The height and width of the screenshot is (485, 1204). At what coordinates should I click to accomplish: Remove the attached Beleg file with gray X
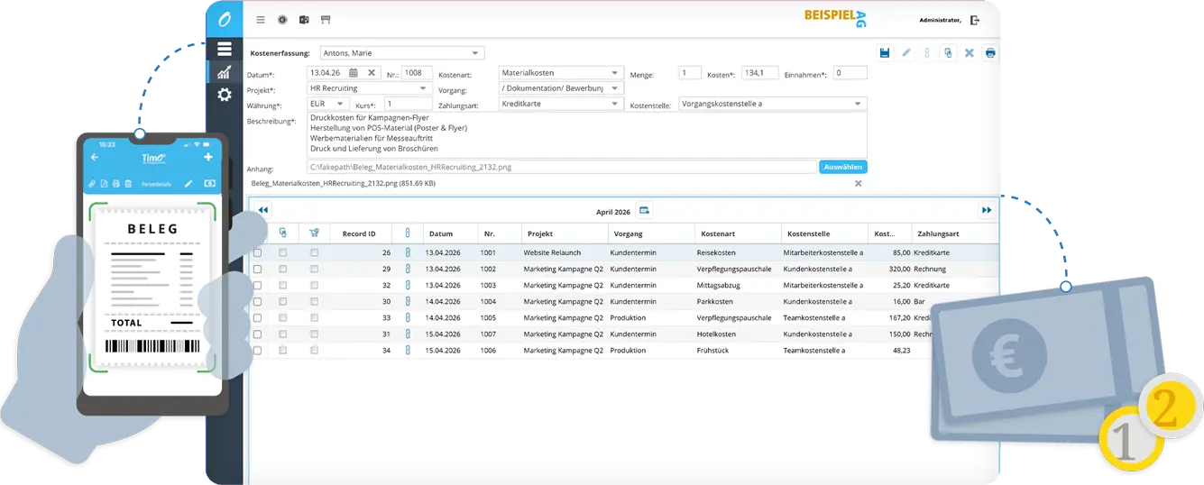(859, 183)
